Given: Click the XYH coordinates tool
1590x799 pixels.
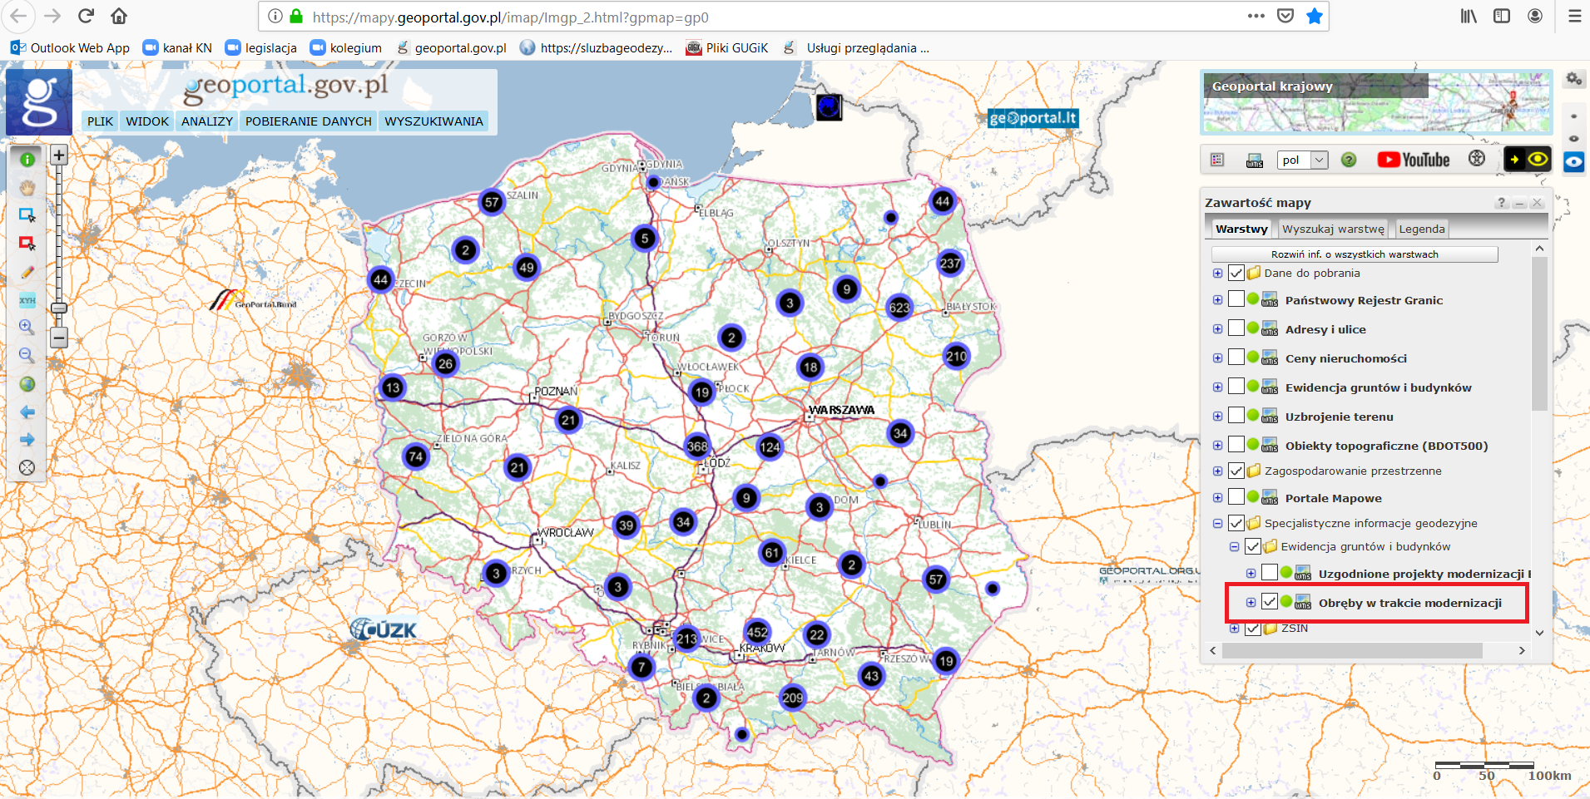Looking at the screenshot, I should coord(27,300).
